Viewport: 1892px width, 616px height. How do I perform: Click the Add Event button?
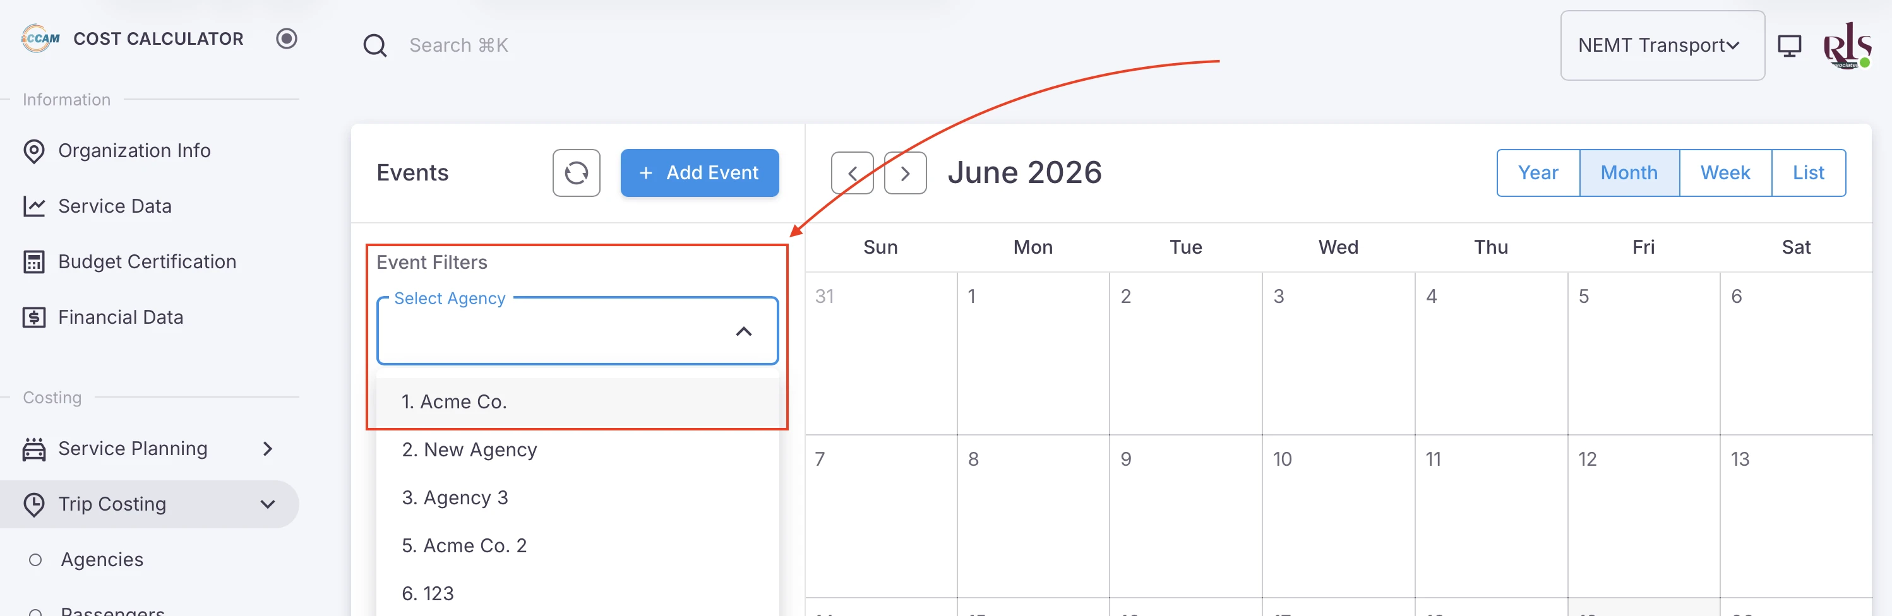point(699,174)
